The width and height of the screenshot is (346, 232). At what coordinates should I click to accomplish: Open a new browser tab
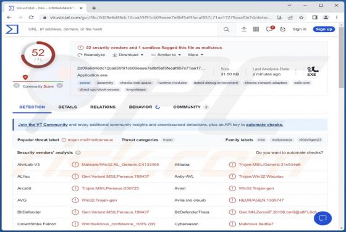pyautogui.click(x=94, y=8)
